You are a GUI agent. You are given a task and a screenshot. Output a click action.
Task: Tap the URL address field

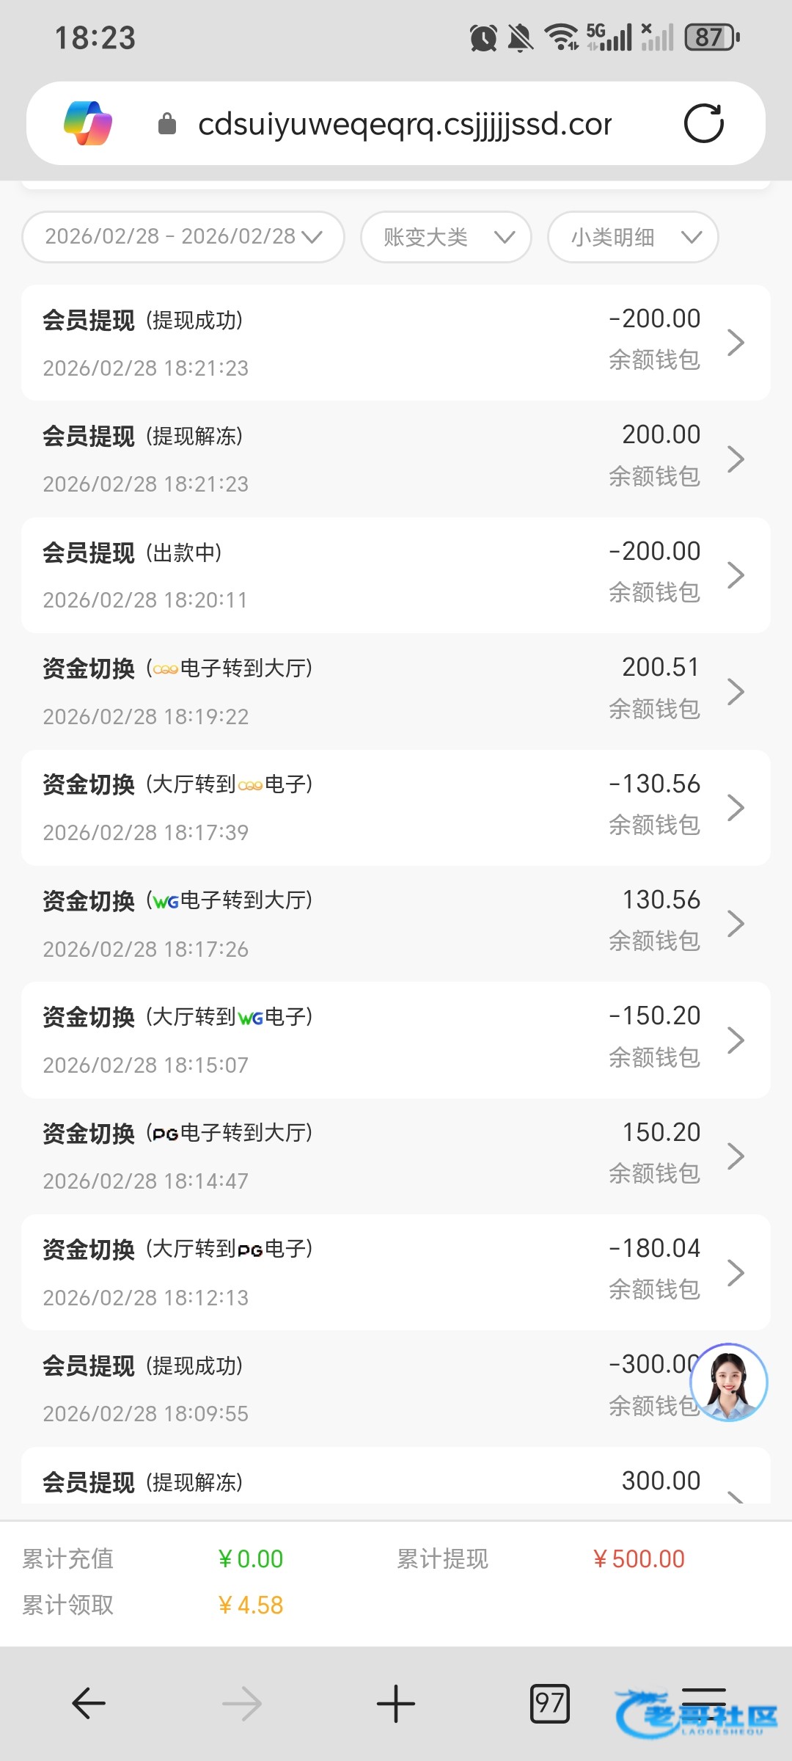(405, 124)
